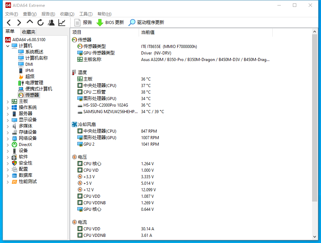Click the 显示设备 monitor icon
This screenshot has width=321, height=243.
(14, 120)
